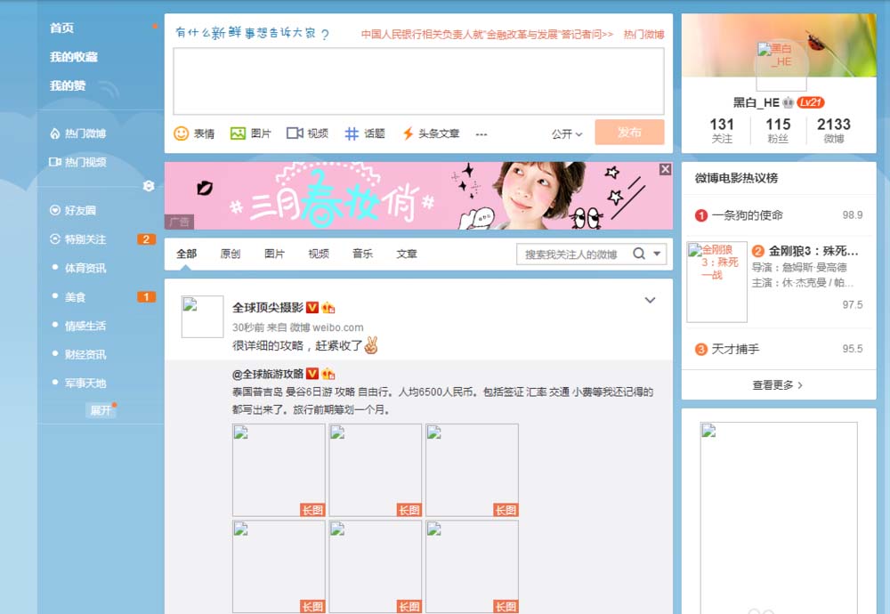Screen dimensions: 890x614
Task: Open the search options dropdown arrow
Action: click(657, 254)
